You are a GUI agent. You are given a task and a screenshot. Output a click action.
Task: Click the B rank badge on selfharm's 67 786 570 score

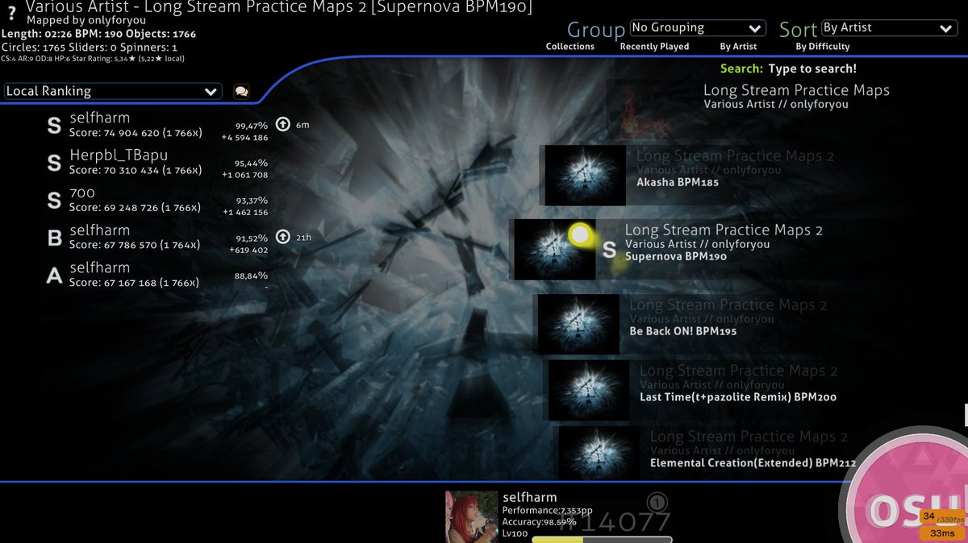[x=54, y=238]
